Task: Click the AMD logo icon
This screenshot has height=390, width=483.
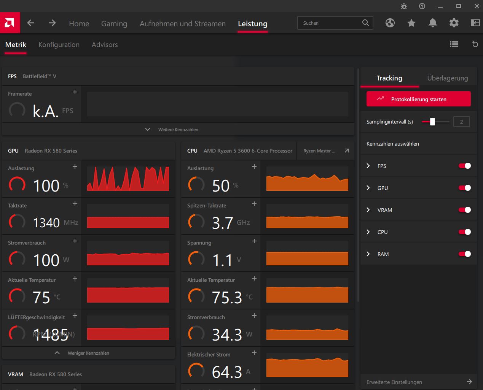Action: pyautogui.click(x=10, y=23)
